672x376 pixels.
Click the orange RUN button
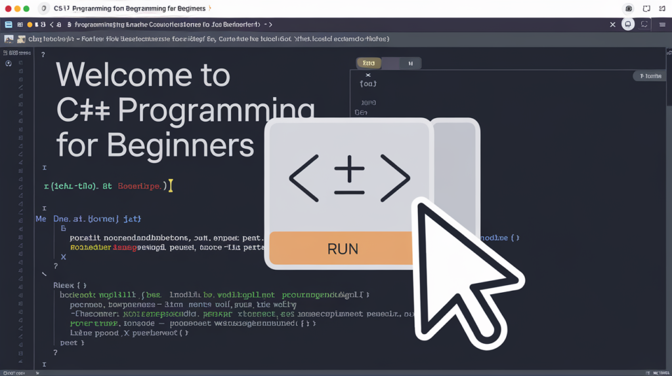point(341,248)
